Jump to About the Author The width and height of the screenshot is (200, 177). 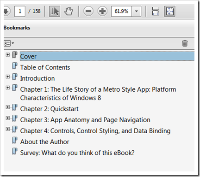[45, 142]
